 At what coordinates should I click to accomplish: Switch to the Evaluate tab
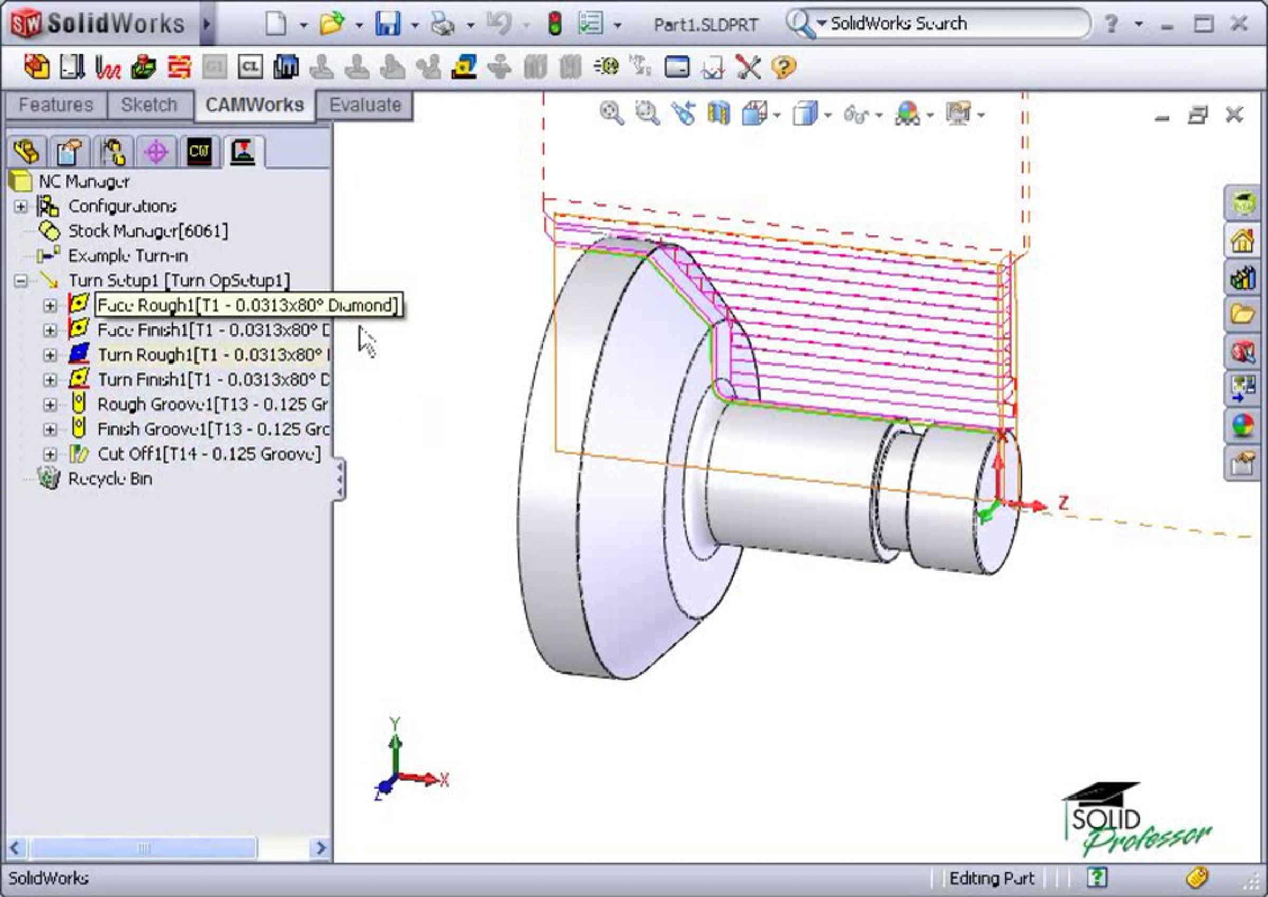(x=365, y=105)
